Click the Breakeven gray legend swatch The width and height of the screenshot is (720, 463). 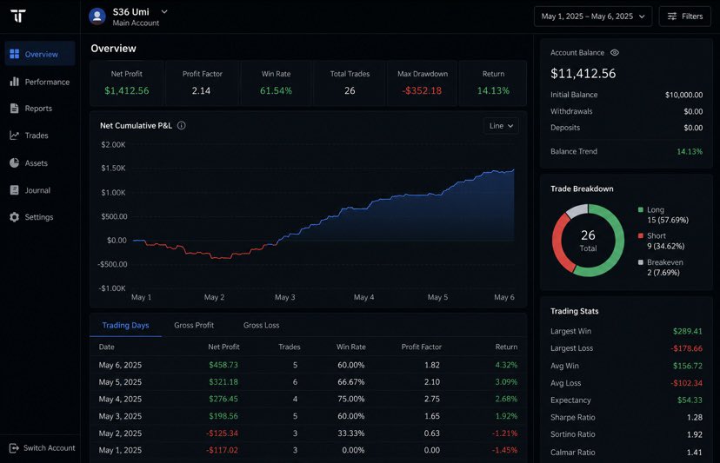pos(641,262)
